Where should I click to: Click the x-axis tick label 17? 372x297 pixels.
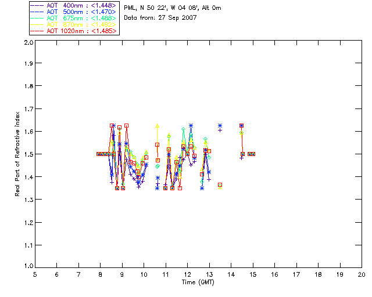point(296,274)
